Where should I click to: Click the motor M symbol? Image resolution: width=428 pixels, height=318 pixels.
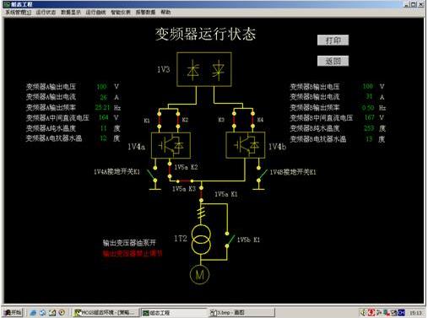click(200, 275)
